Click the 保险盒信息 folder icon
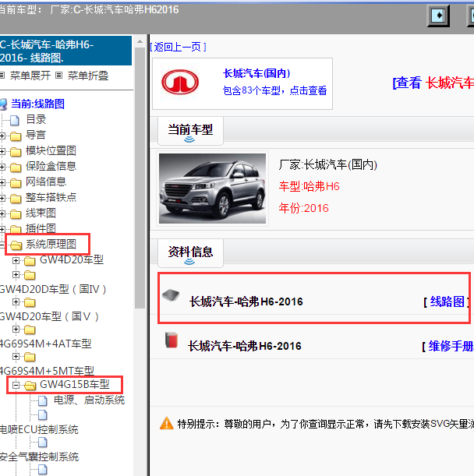 point(16,167)
